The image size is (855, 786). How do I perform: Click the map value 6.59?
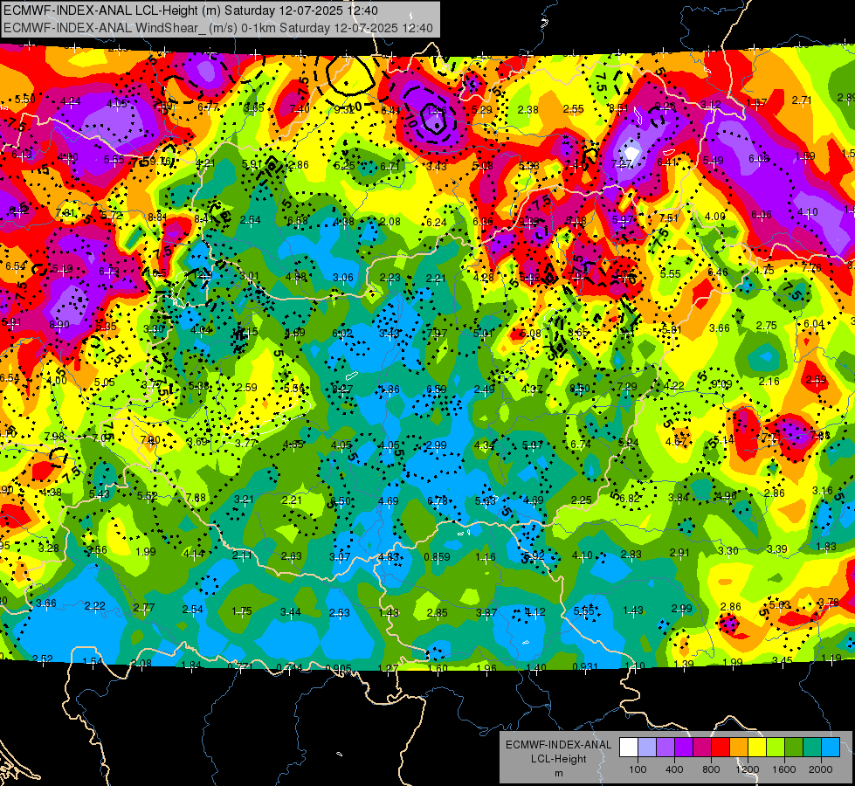(436, 389)
